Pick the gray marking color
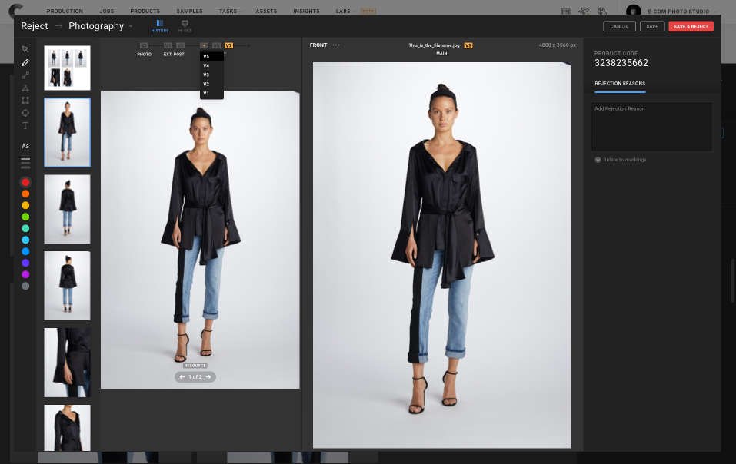The width and height of the screenshot is (736, 464). point(25,286)
